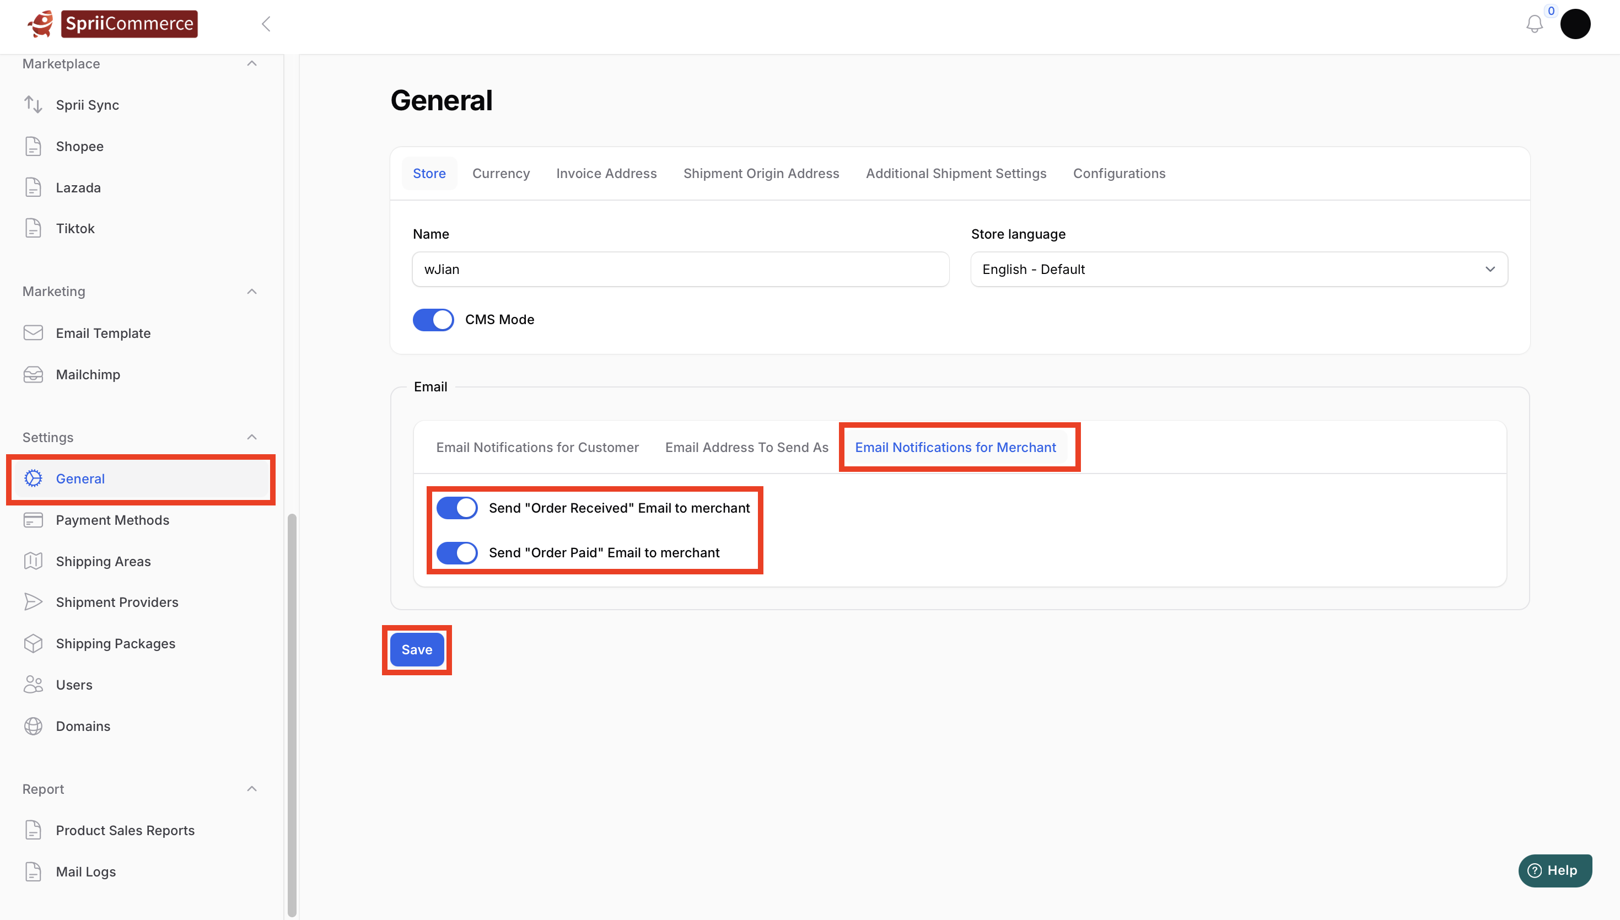Click the Email Template envelope icon
Screen dimensions: 1620x920
click(33, 333)
